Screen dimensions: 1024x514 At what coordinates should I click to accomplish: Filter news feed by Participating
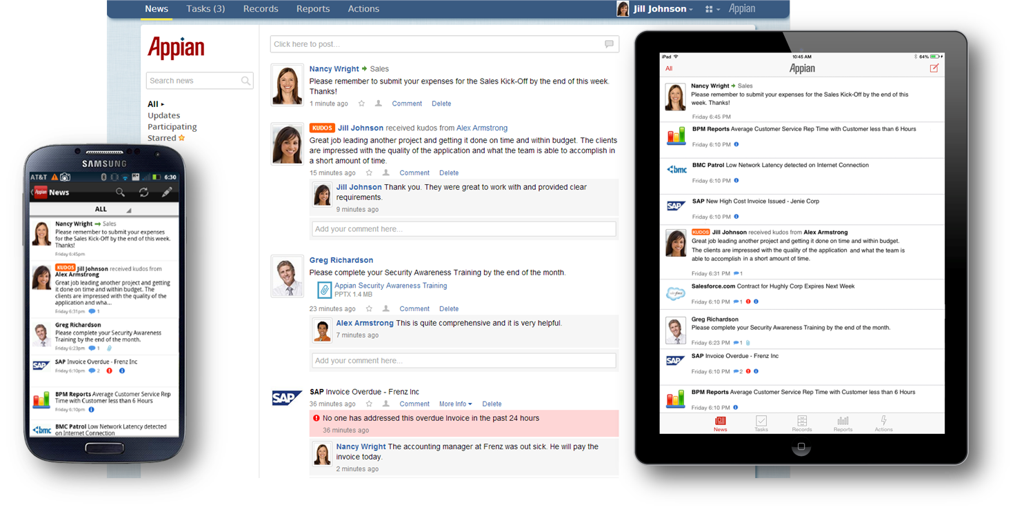[x=172, y=127]
